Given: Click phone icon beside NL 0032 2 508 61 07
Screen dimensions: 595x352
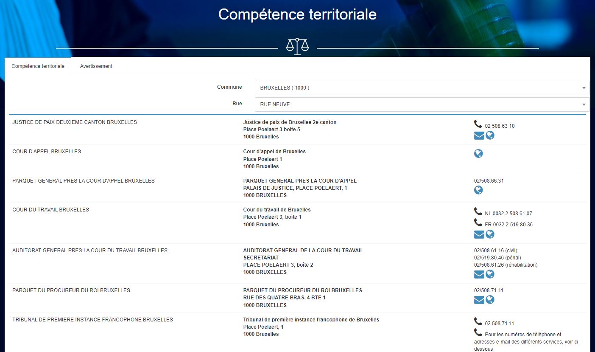Looking at the screenshot, I should (478, 211).
